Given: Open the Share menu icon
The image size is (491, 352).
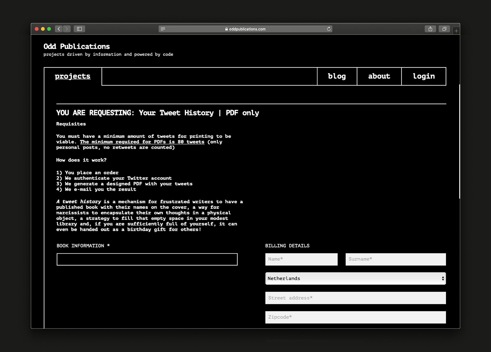Looking at the screenshot, I should [430, 29].
